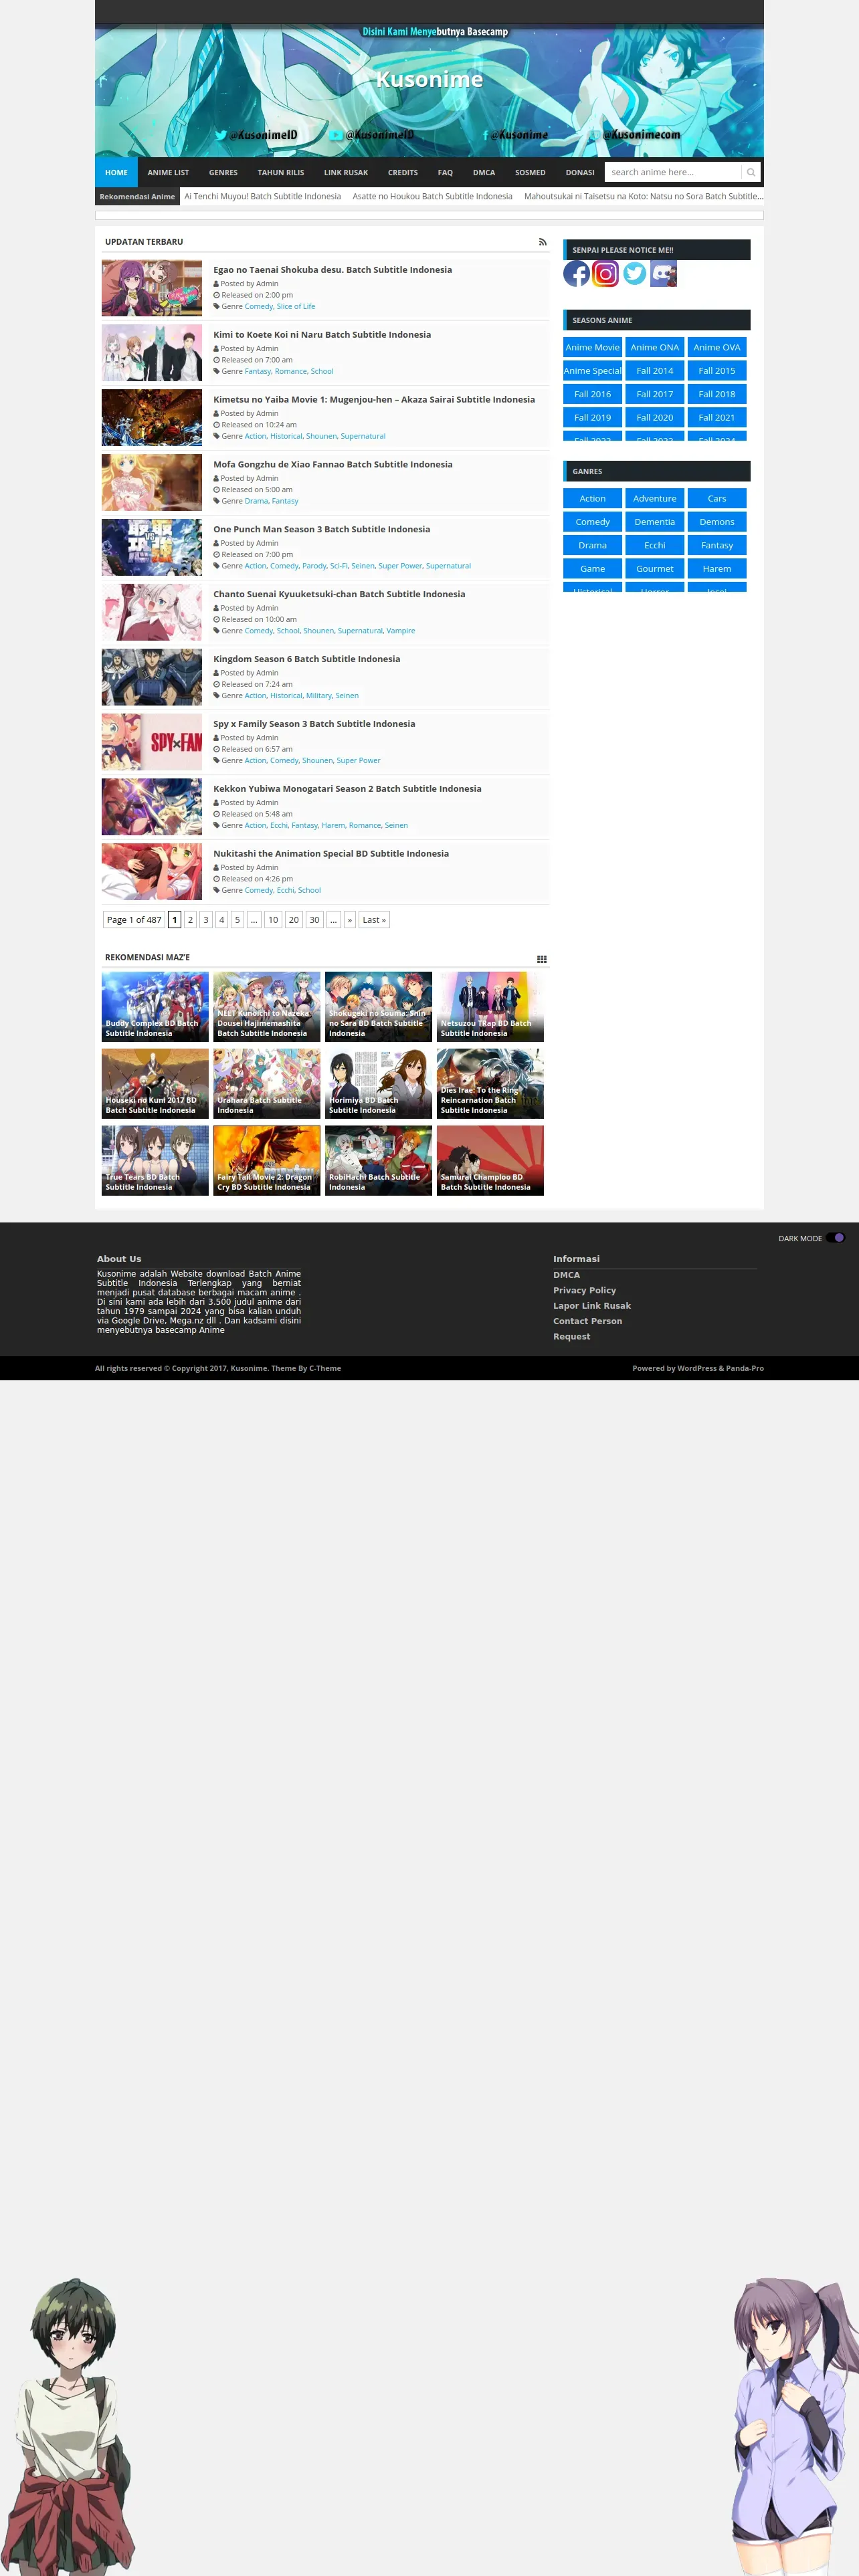The image size is (859, 2576).
Task: Click Kingdom Season 6 thumbnail
Action: click(x=152, y=677)
